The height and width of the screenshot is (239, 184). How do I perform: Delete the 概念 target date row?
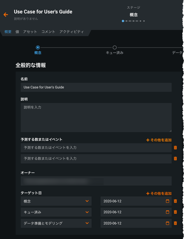175,201
